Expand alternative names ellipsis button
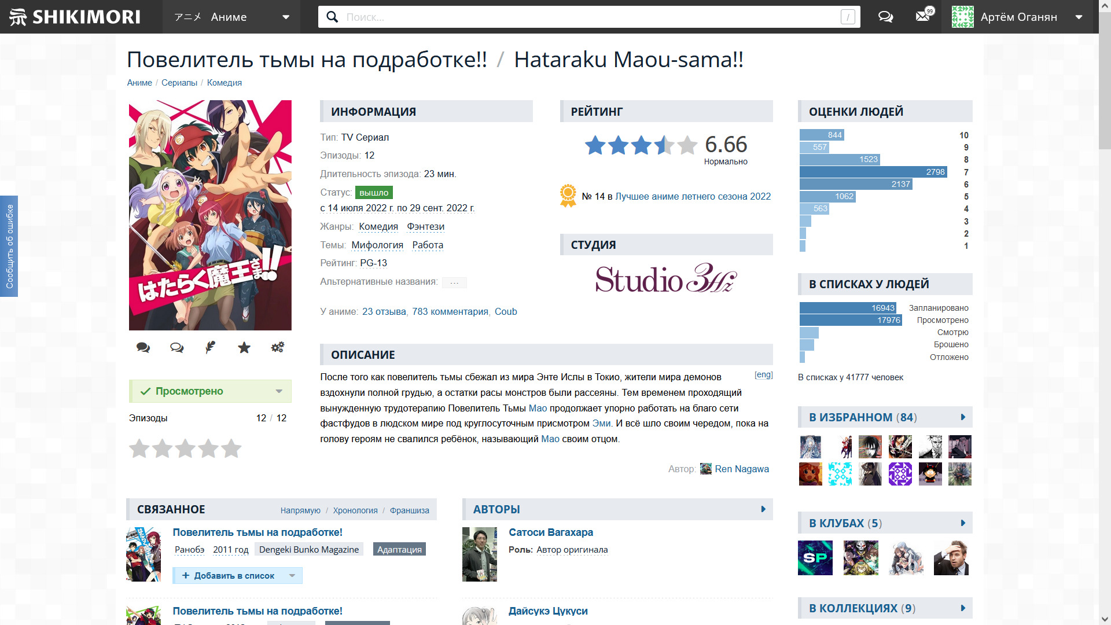This screenshot has height=625, width=1111. click(x=454, y=282)
